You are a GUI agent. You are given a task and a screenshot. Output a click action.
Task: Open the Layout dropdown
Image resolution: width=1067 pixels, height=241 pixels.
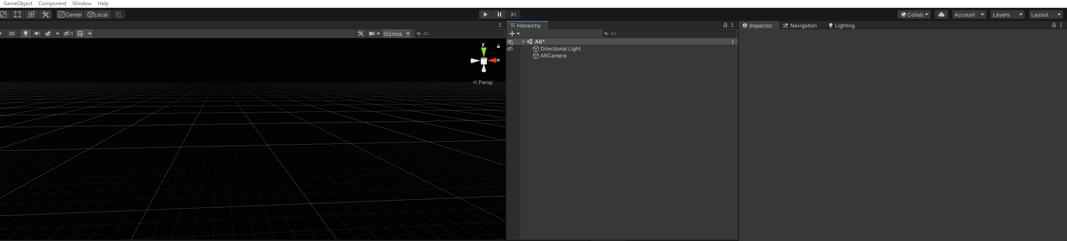[1046, 14]
